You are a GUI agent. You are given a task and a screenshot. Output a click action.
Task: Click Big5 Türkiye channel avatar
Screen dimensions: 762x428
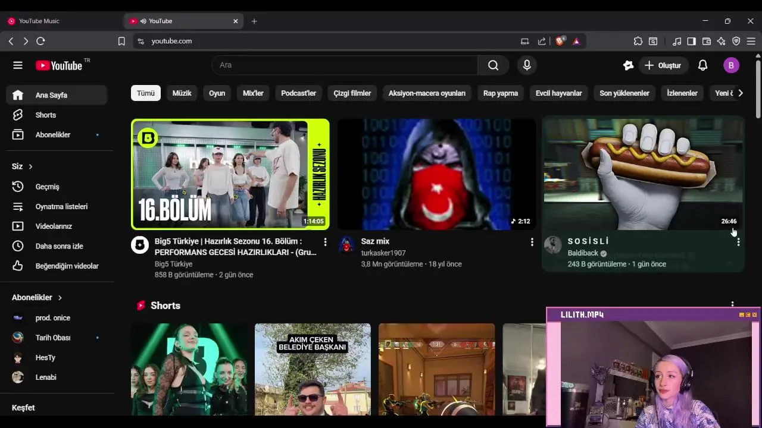(x=140, y=245)
